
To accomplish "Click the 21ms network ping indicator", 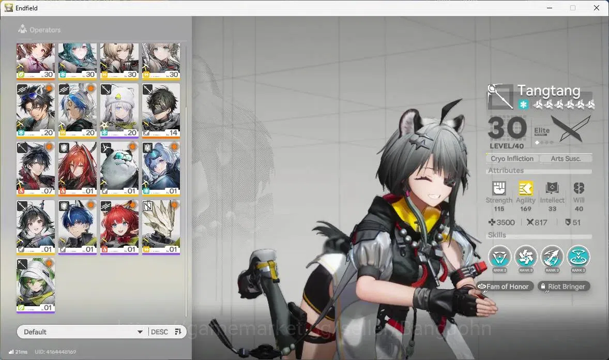I will pyautogui.click(x=18, y=352).
